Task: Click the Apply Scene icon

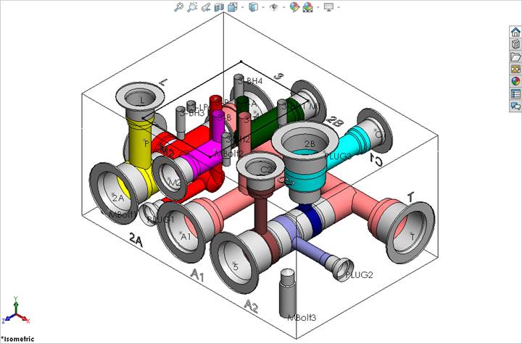Action: [x=307, y=7]
